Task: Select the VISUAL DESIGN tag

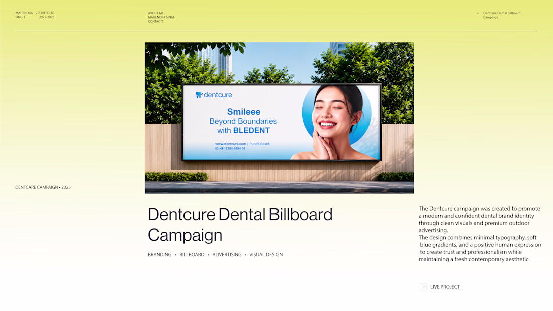Action: 266,255
